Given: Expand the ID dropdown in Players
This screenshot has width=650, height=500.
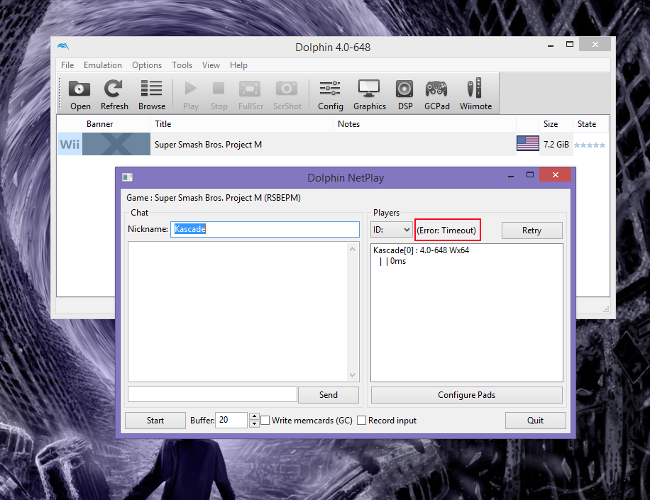Looking at the screenshot, I should 392,230.
